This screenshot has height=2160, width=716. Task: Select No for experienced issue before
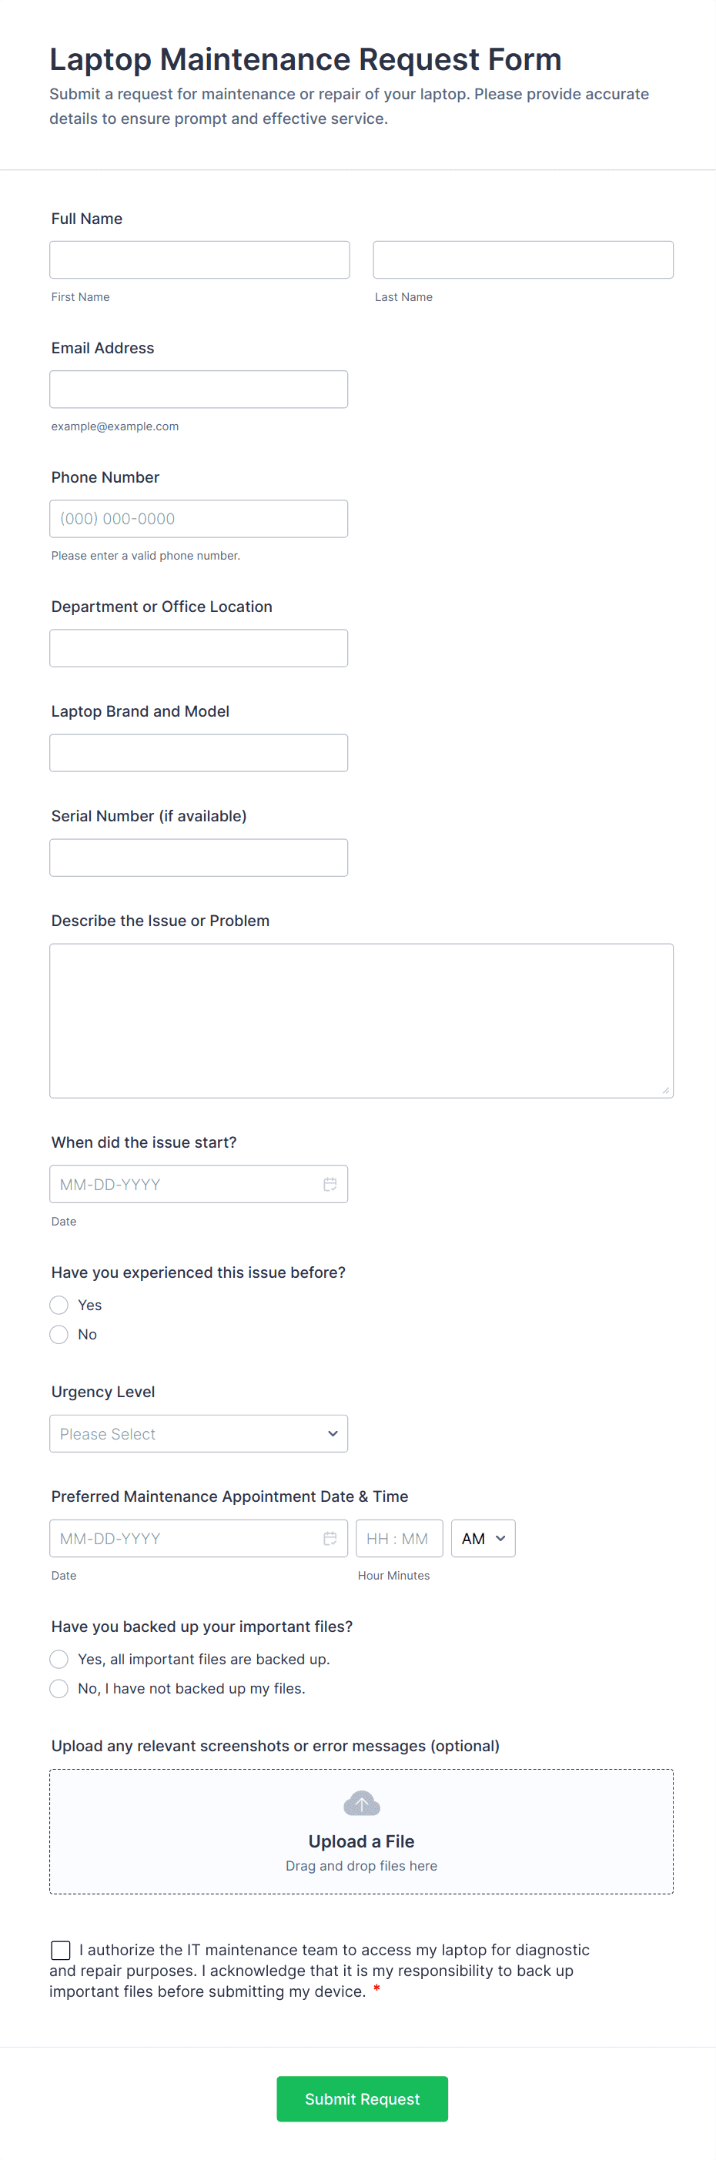[x=59, y=1334]
